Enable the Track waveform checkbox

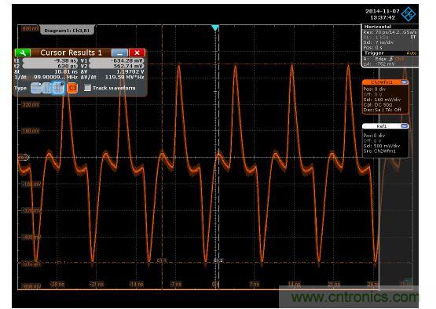tap(87, 88)
